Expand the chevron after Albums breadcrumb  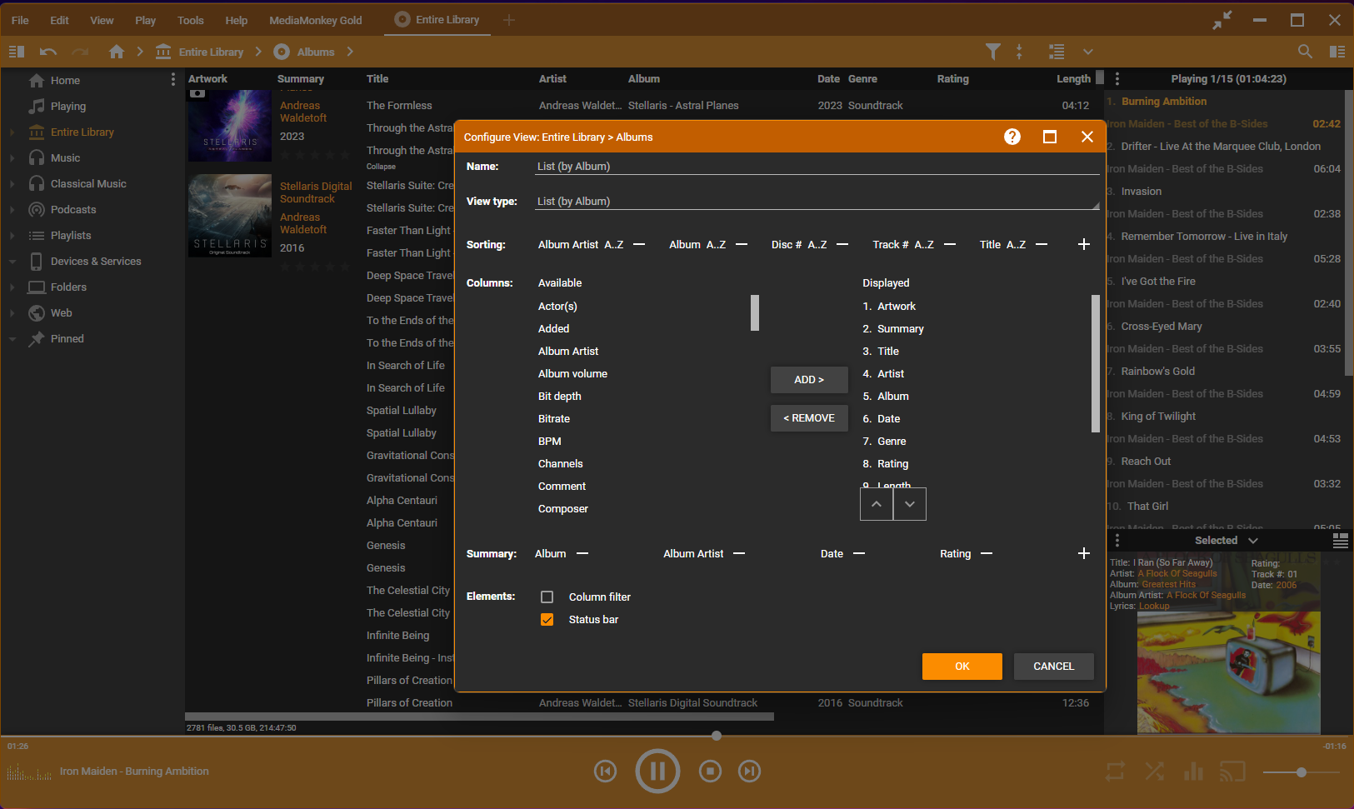point(350,52)
